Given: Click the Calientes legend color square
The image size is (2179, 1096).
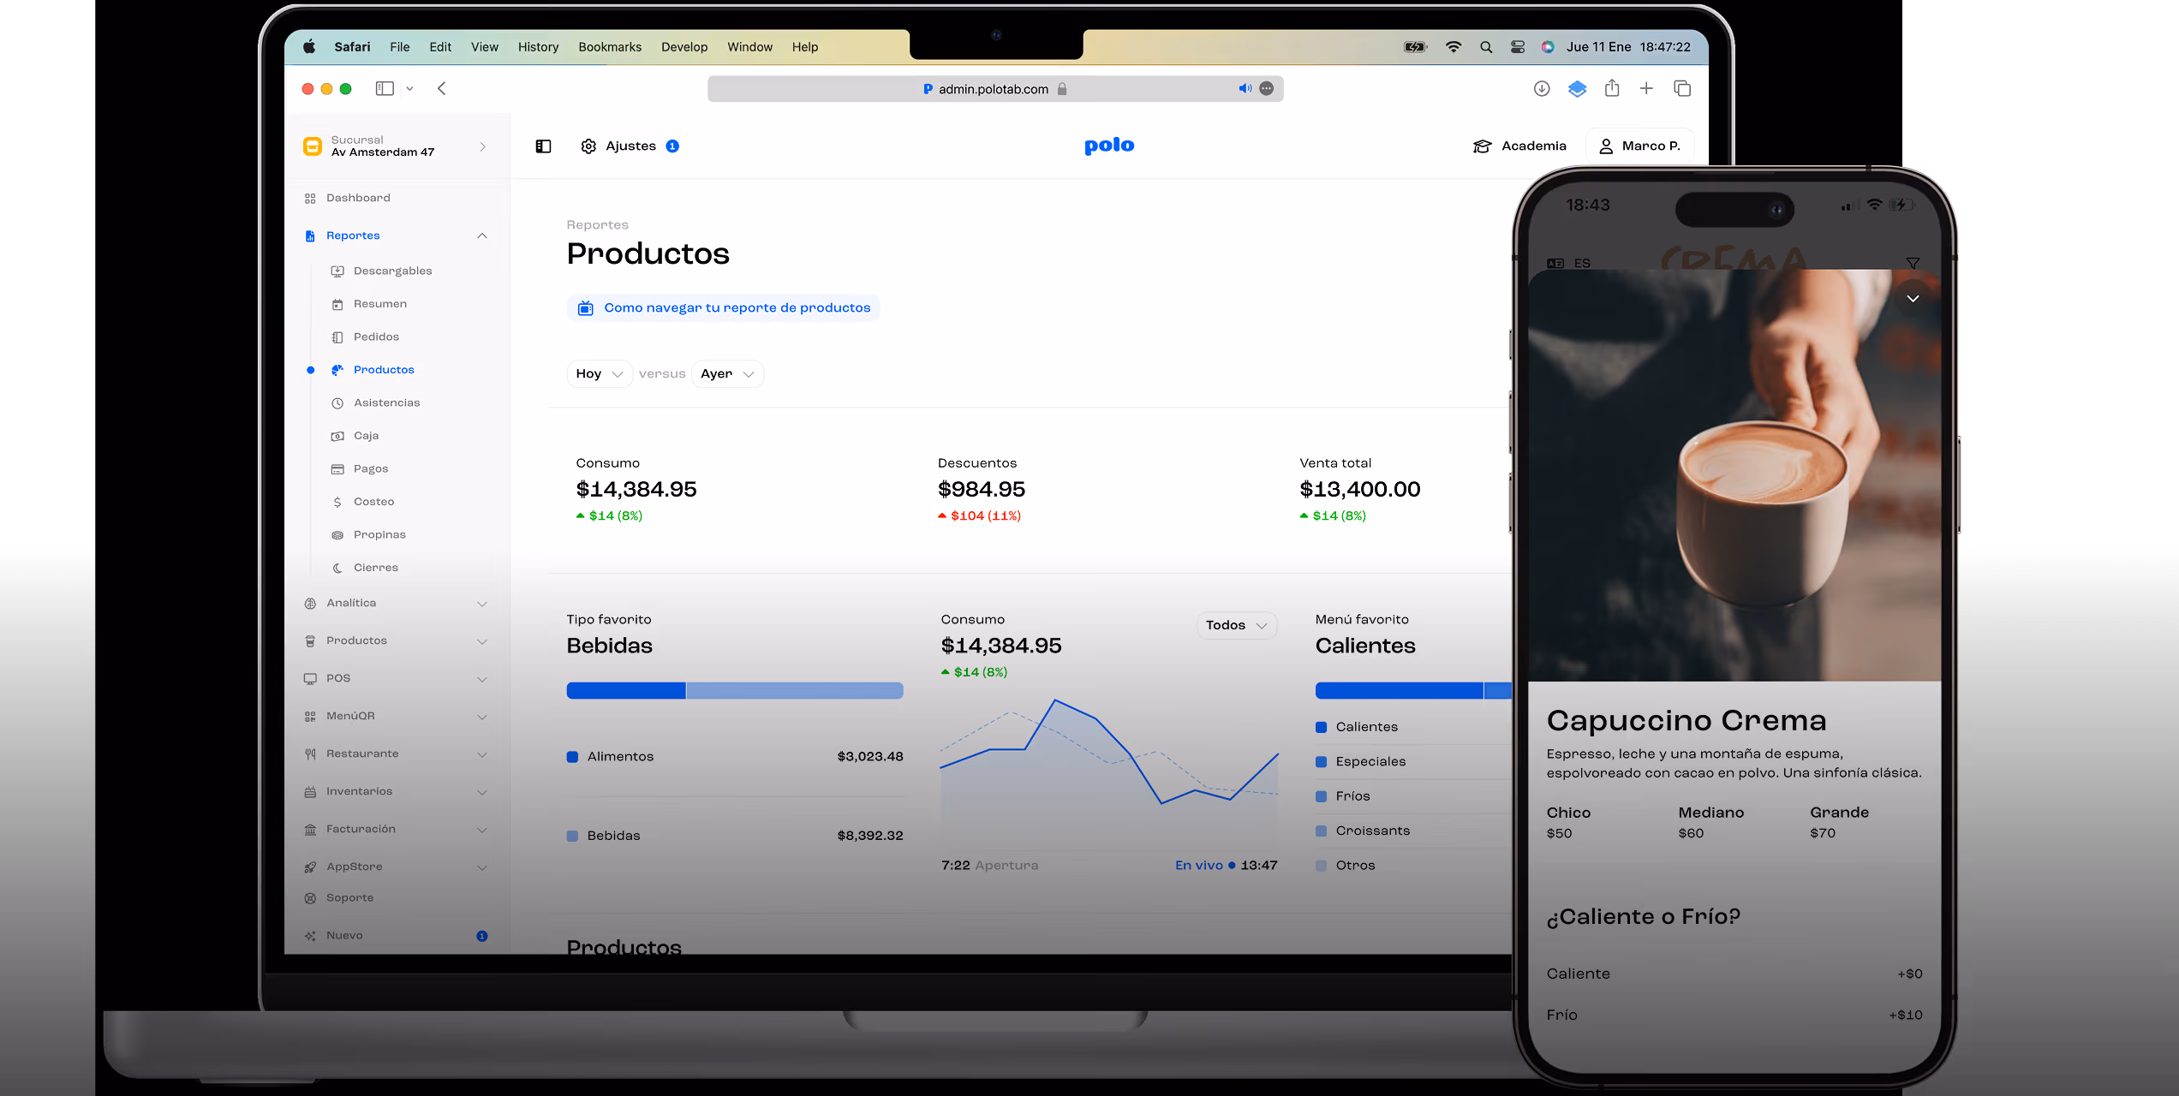Looking at the screenshot, I should click(1321, 728).
